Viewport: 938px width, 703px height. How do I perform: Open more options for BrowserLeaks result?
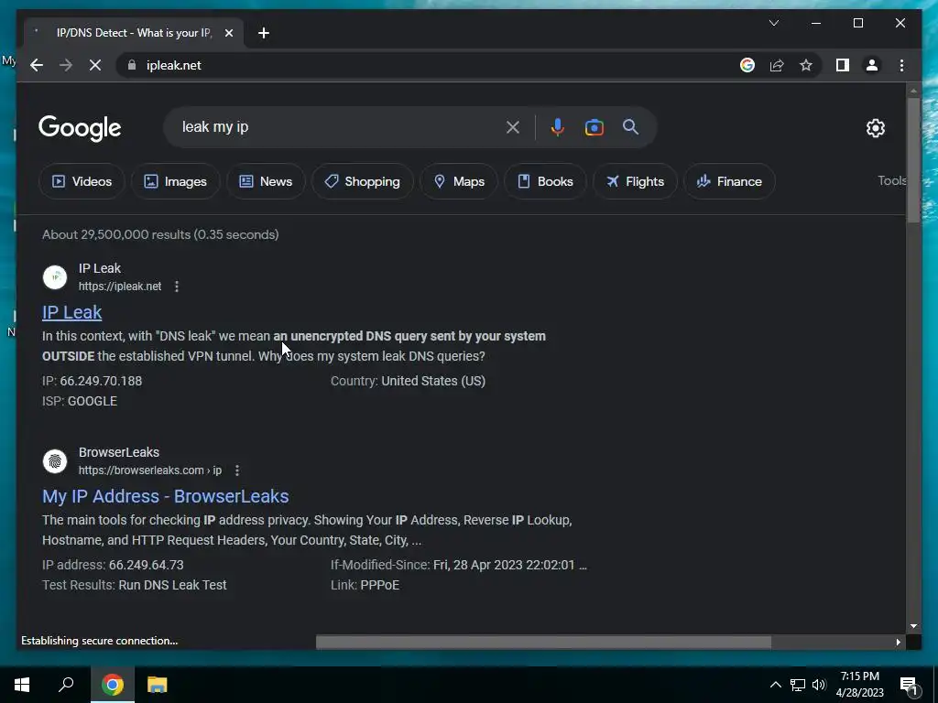tap(237, 470)
